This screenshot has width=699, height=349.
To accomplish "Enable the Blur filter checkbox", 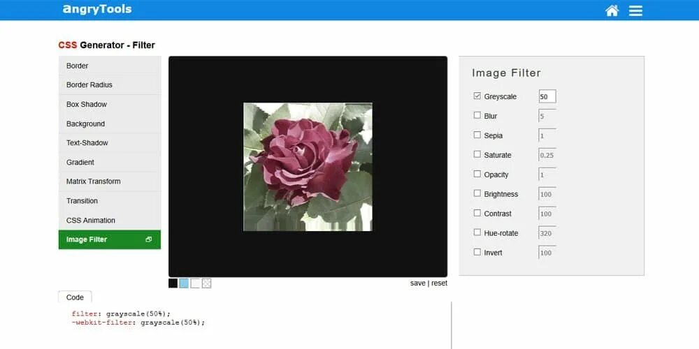I will 477,115.
